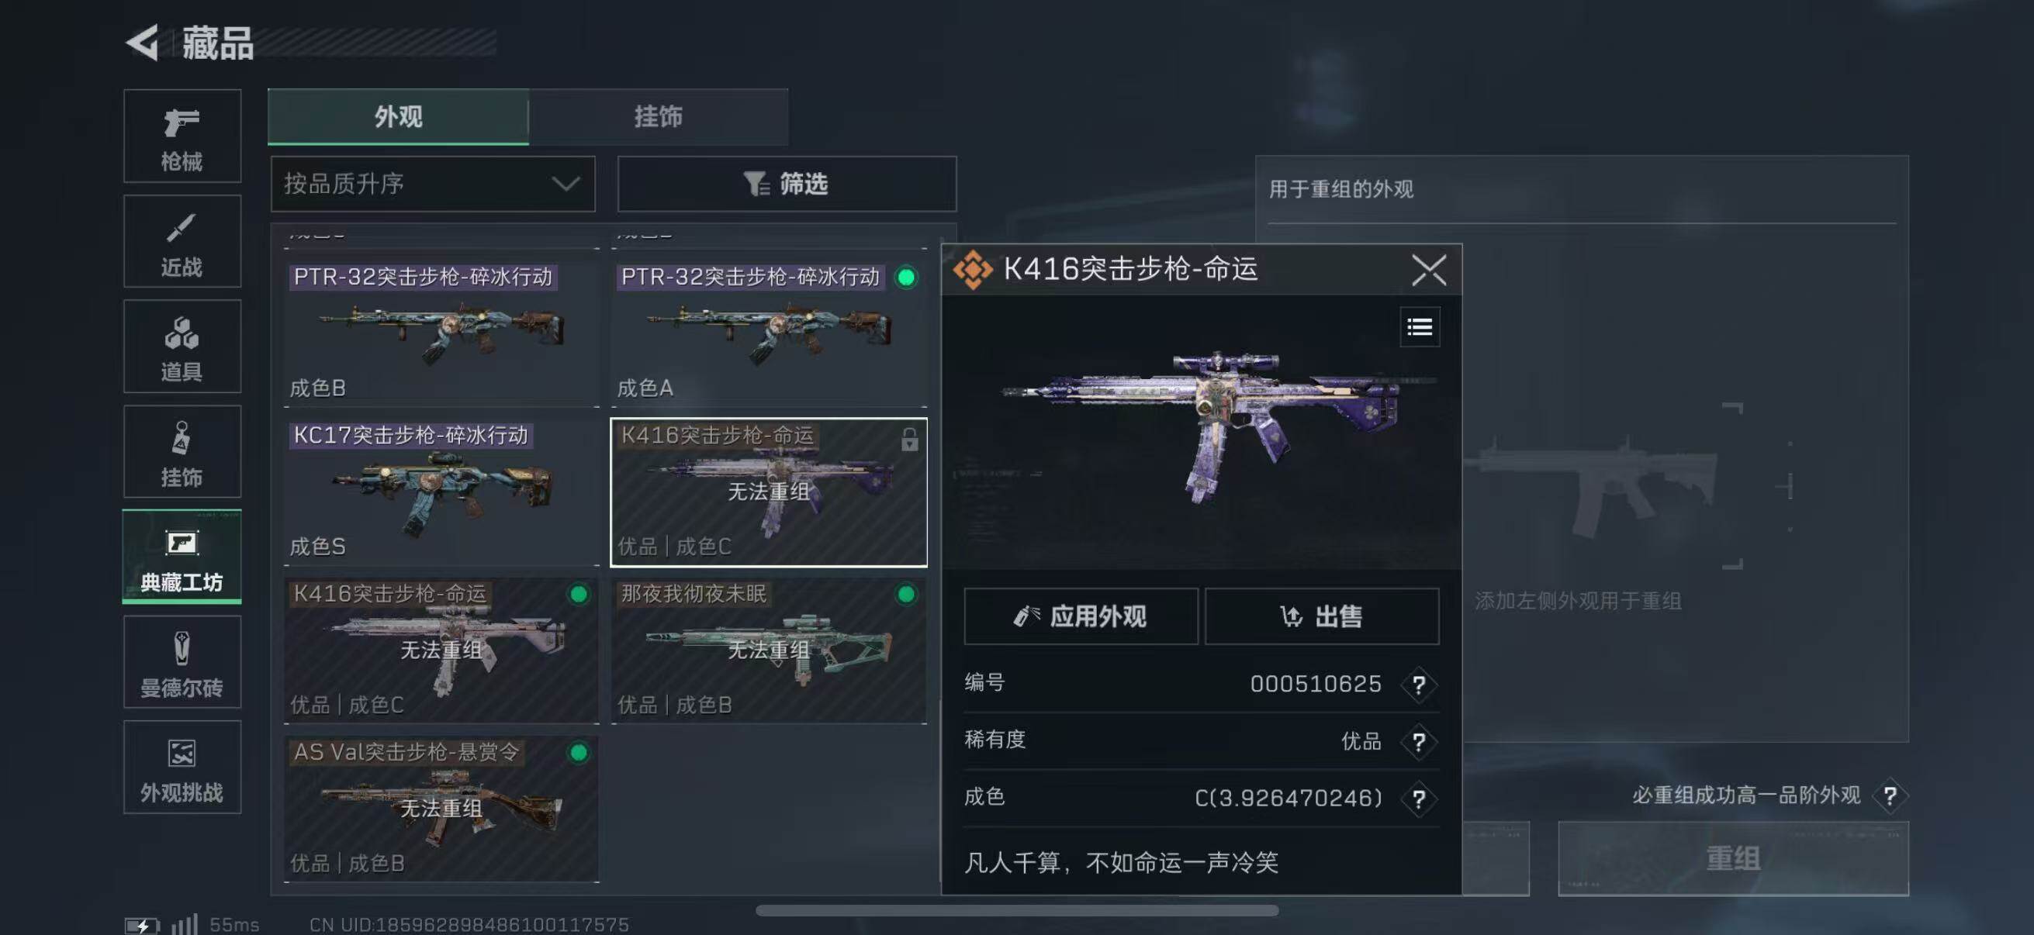
Task: Click the question mark beside 成色 value
Action: tap(1419, 799)
